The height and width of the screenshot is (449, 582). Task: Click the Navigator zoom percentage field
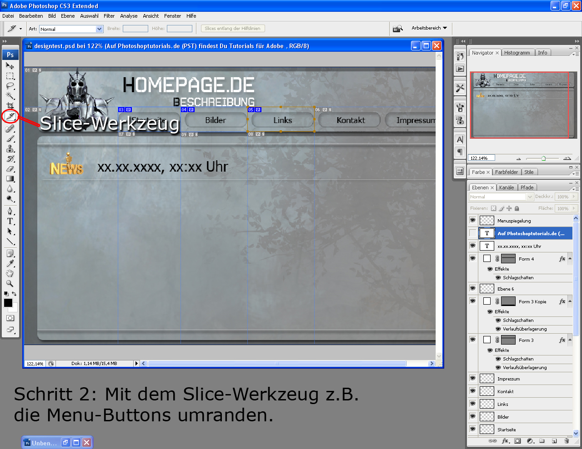pyautogui.click(x=481, y=158)
